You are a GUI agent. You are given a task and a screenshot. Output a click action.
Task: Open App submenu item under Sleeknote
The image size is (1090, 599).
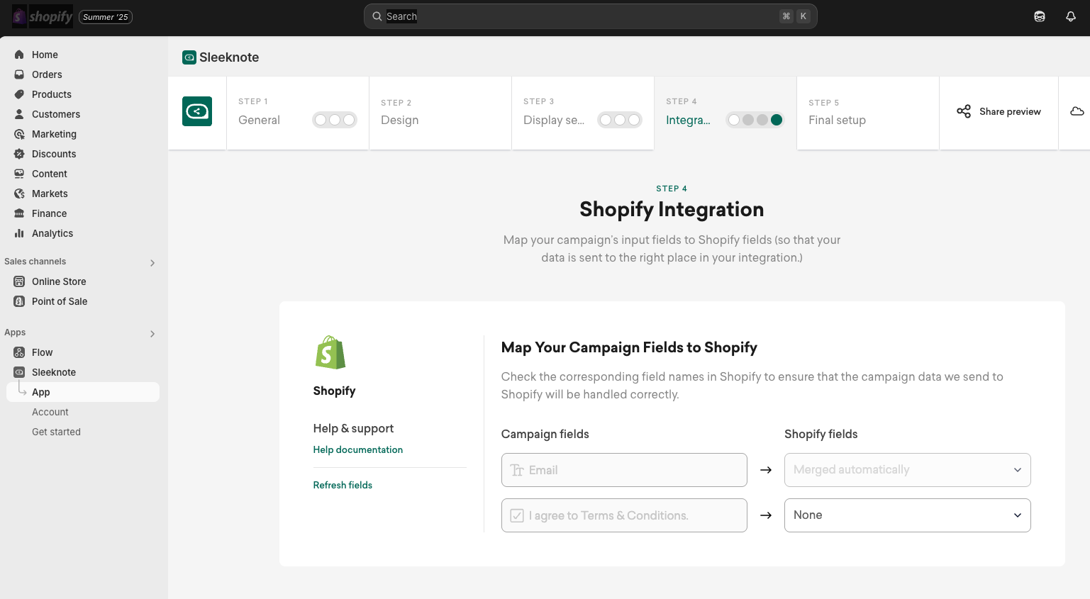pos(83,392)
